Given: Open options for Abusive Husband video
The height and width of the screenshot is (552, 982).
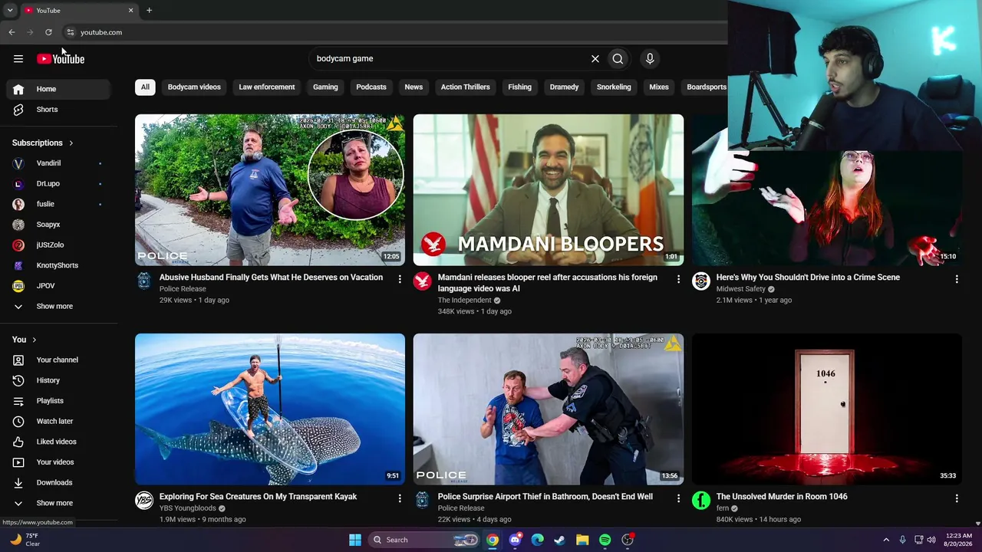Looking at the screenshot, I should [400, 279].
